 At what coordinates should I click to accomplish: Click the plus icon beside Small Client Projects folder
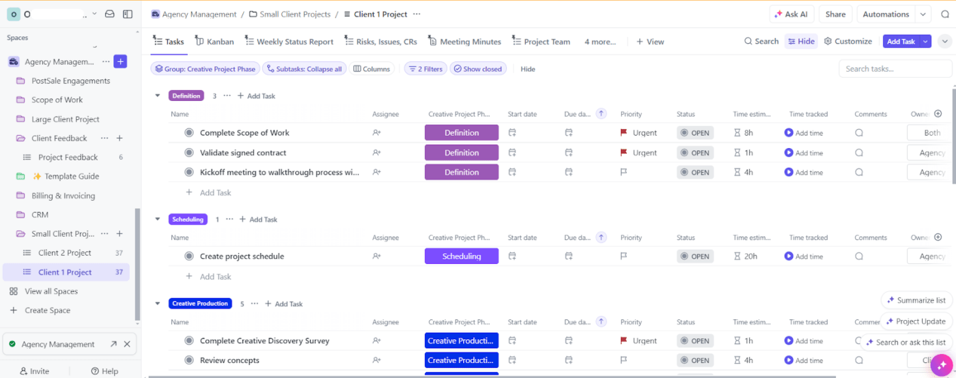click(119, 233)
